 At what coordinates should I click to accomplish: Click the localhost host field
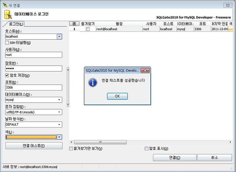point(31,36)
